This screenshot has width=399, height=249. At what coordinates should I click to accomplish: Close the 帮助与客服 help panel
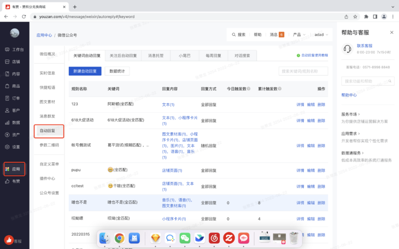coord(391,33)
